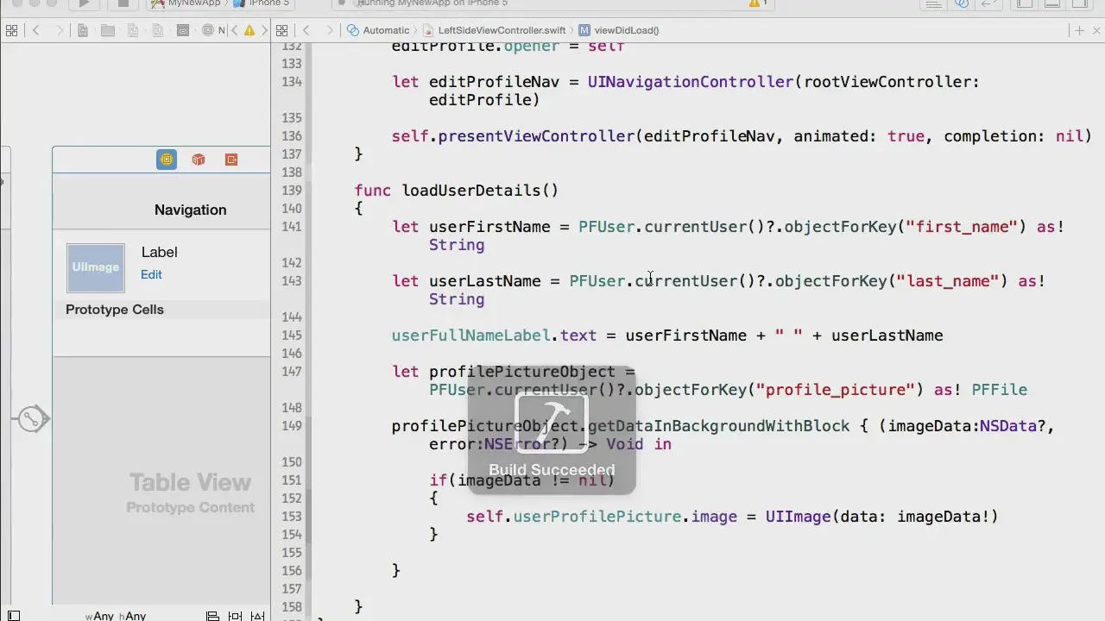1105x621 pixels.
Task: Open the MyNewApp scheme selector
Action: coord(186,3)
